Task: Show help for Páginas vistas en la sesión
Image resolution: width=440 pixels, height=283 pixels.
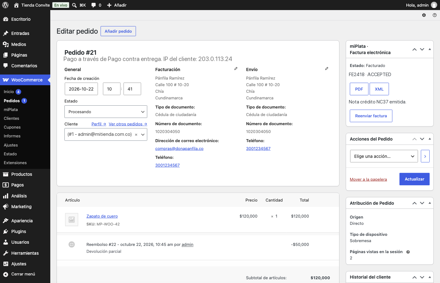Action: point(408,252)
